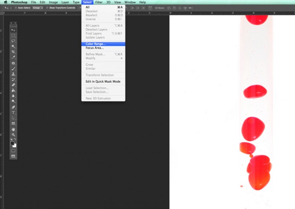Open the Apple menu

[x=6, y=2]
